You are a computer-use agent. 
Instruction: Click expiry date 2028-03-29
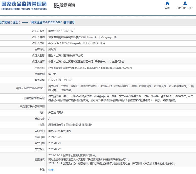(x=55, y=149)
